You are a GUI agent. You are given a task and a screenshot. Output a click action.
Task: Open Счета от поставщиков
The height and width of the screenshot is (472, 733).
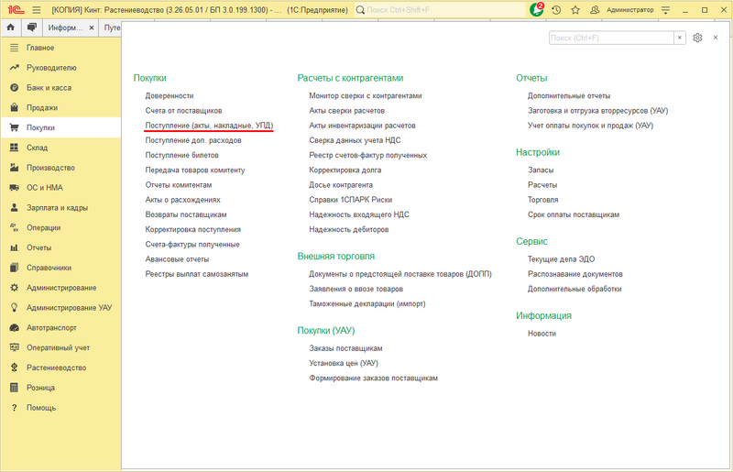[183, 110]
